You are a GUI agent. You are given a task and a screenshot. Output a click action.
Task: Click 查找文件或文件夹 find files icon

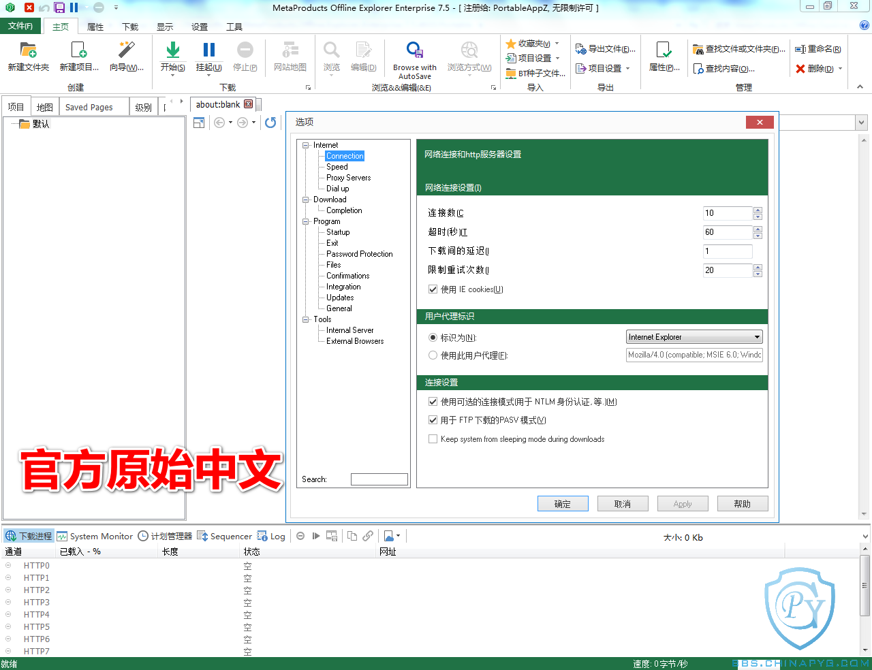(698, 49)
